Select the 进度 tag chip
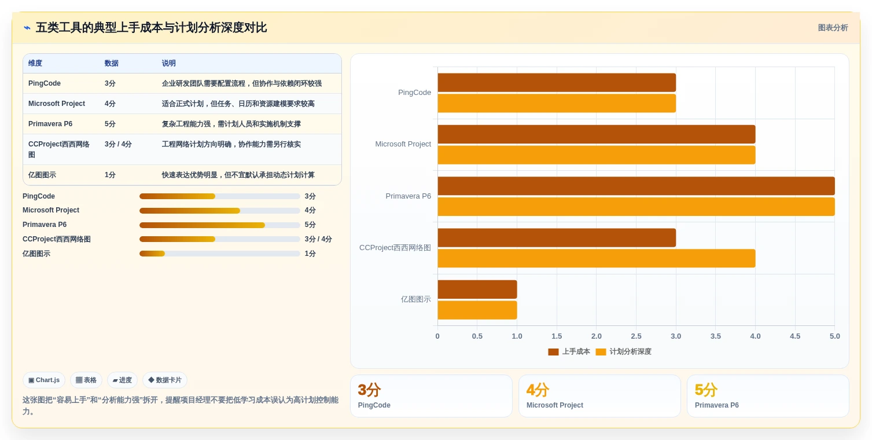The width and height of the screenshot is (872, 440). point(122,380)
